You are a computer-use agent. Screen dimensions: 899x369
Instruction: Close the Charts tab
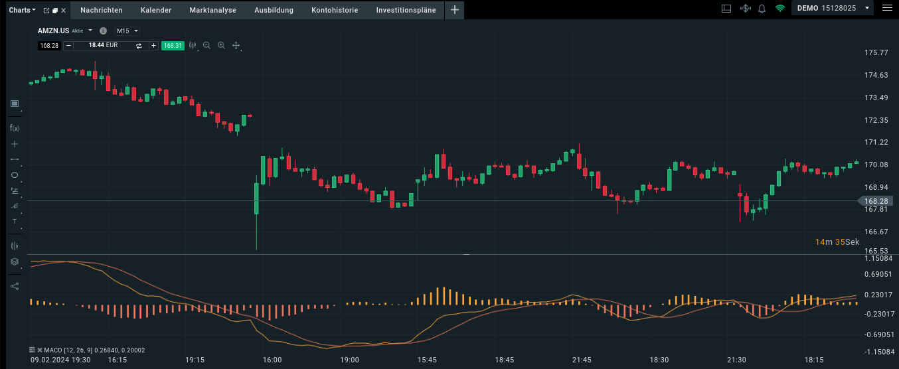coord(64,11)
